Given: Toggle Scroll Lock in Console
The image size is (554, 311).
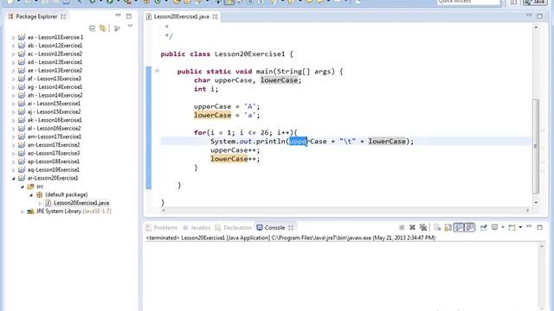Looking at the screenshot, I should coord(448,228).
